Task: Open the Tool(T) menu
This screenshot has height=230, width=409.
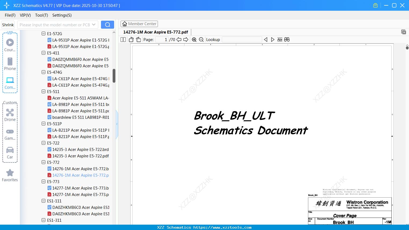Action: [42, 15]
